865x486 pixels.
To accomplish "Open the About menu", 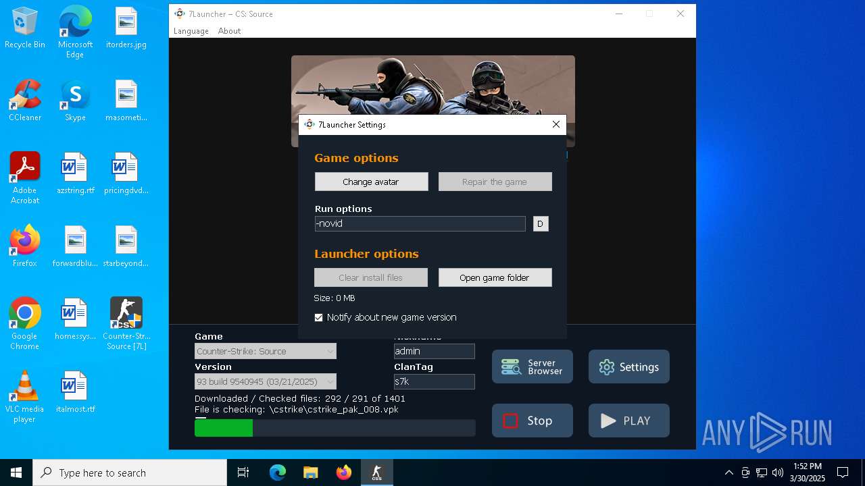I will [x=229, y=31].
